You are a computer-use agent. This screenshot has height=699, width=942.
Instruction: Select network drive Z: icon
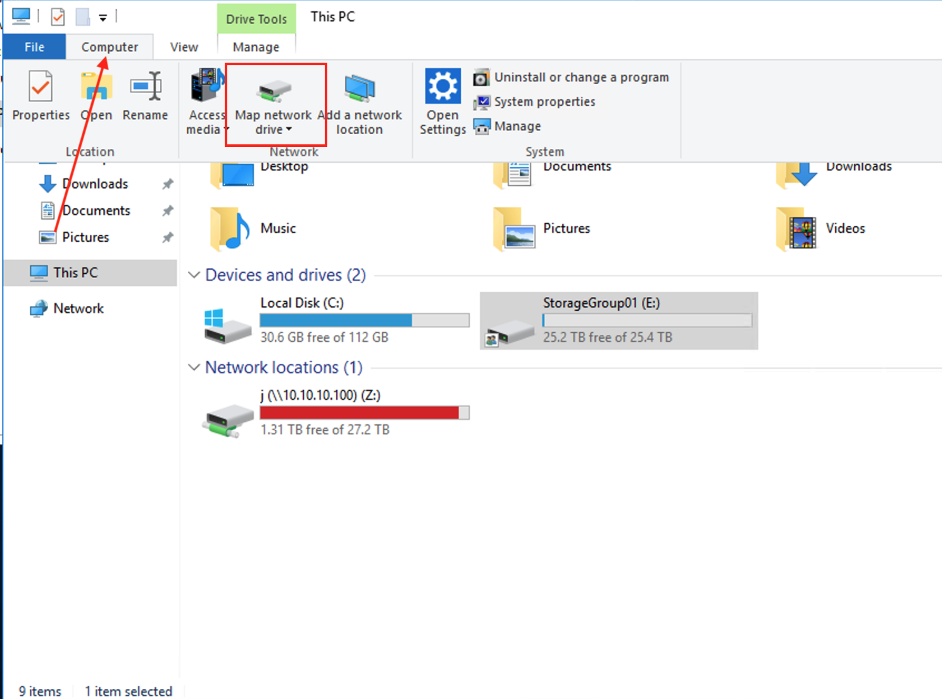229,420
